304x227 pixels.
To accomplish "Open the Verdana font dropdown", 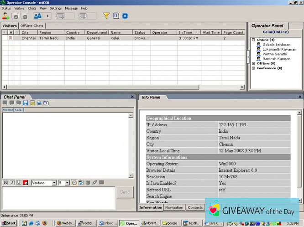I will pos(54,183).
